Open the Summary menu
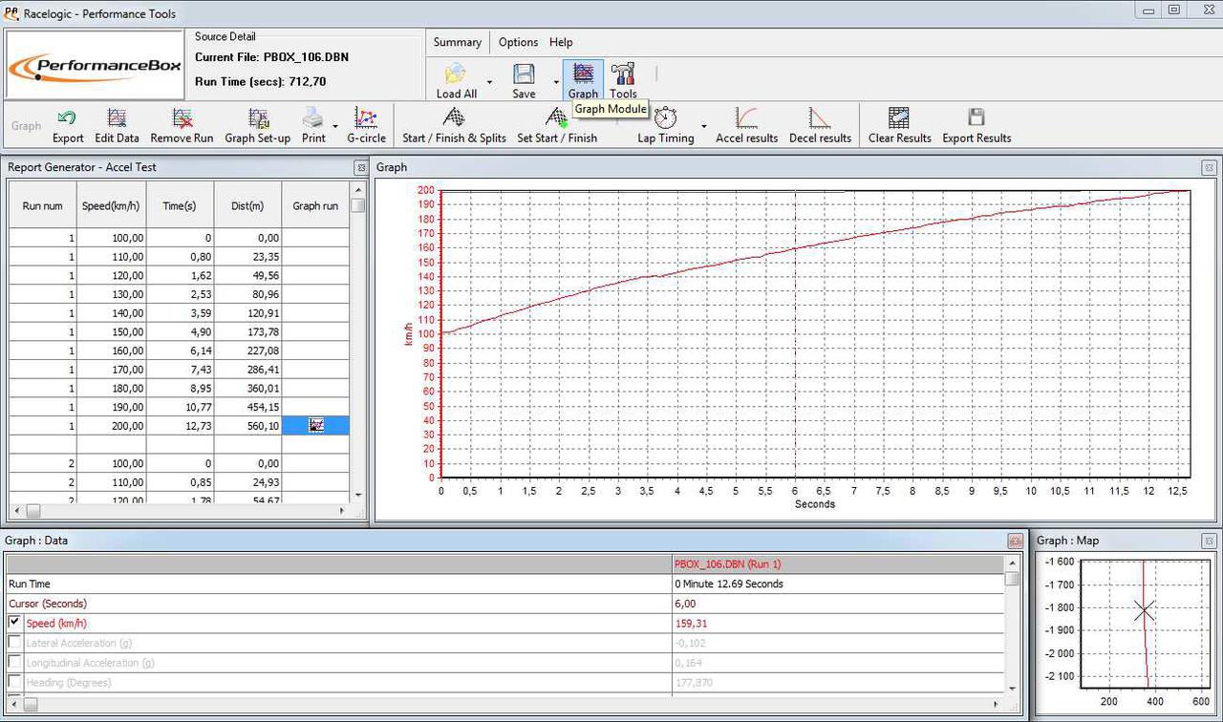Viewport: 1223px width, 722px height. coord(458,42)
